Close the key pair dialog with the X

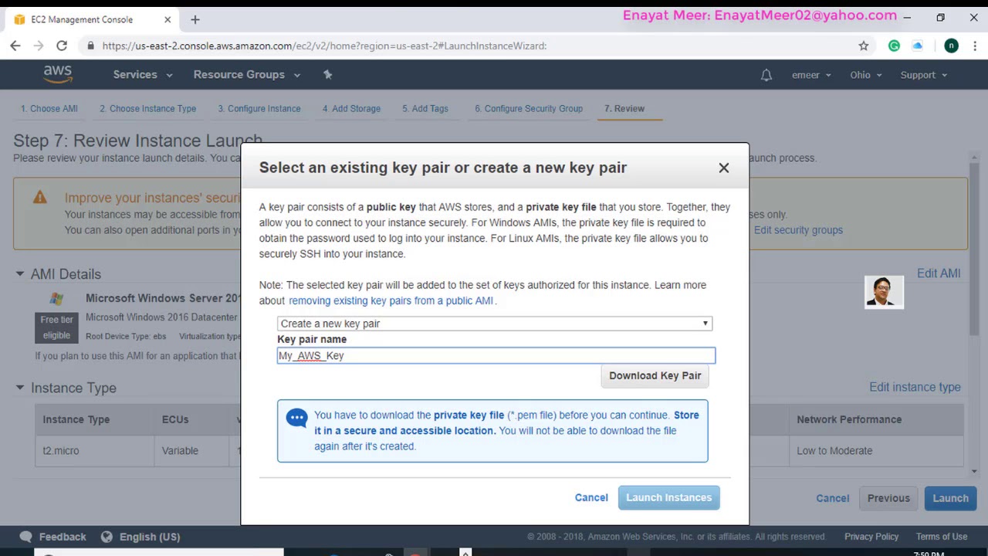coord(724,168)
